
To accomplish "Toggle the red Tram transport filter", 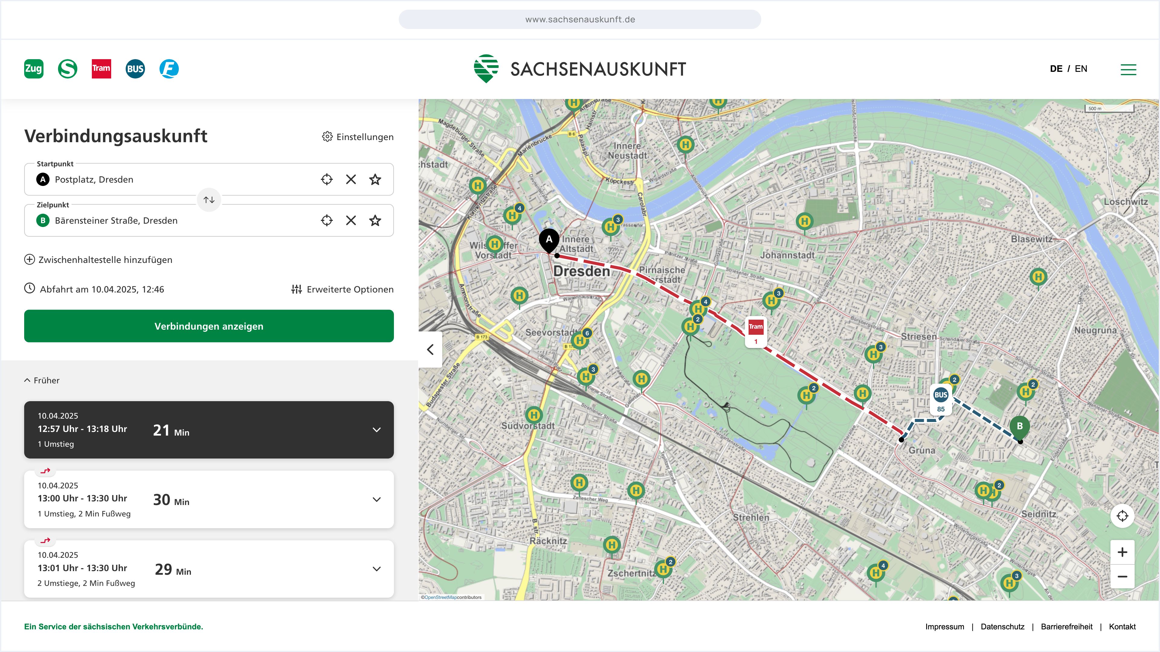I will coord(101,69).
